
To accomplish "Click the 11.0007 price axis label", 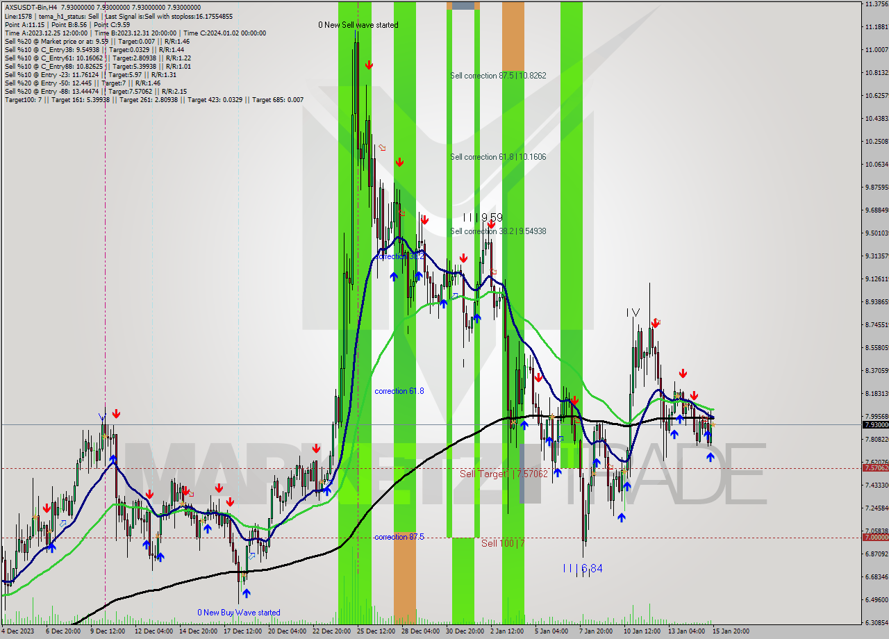I will (876, 49).
